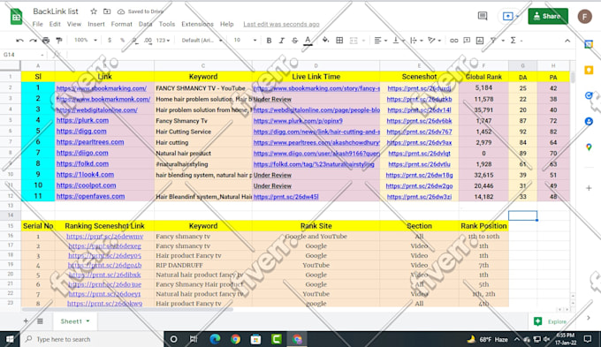601x347 pixels.
Task: Star the BackLink list document
Action: [x=94, y=11]
